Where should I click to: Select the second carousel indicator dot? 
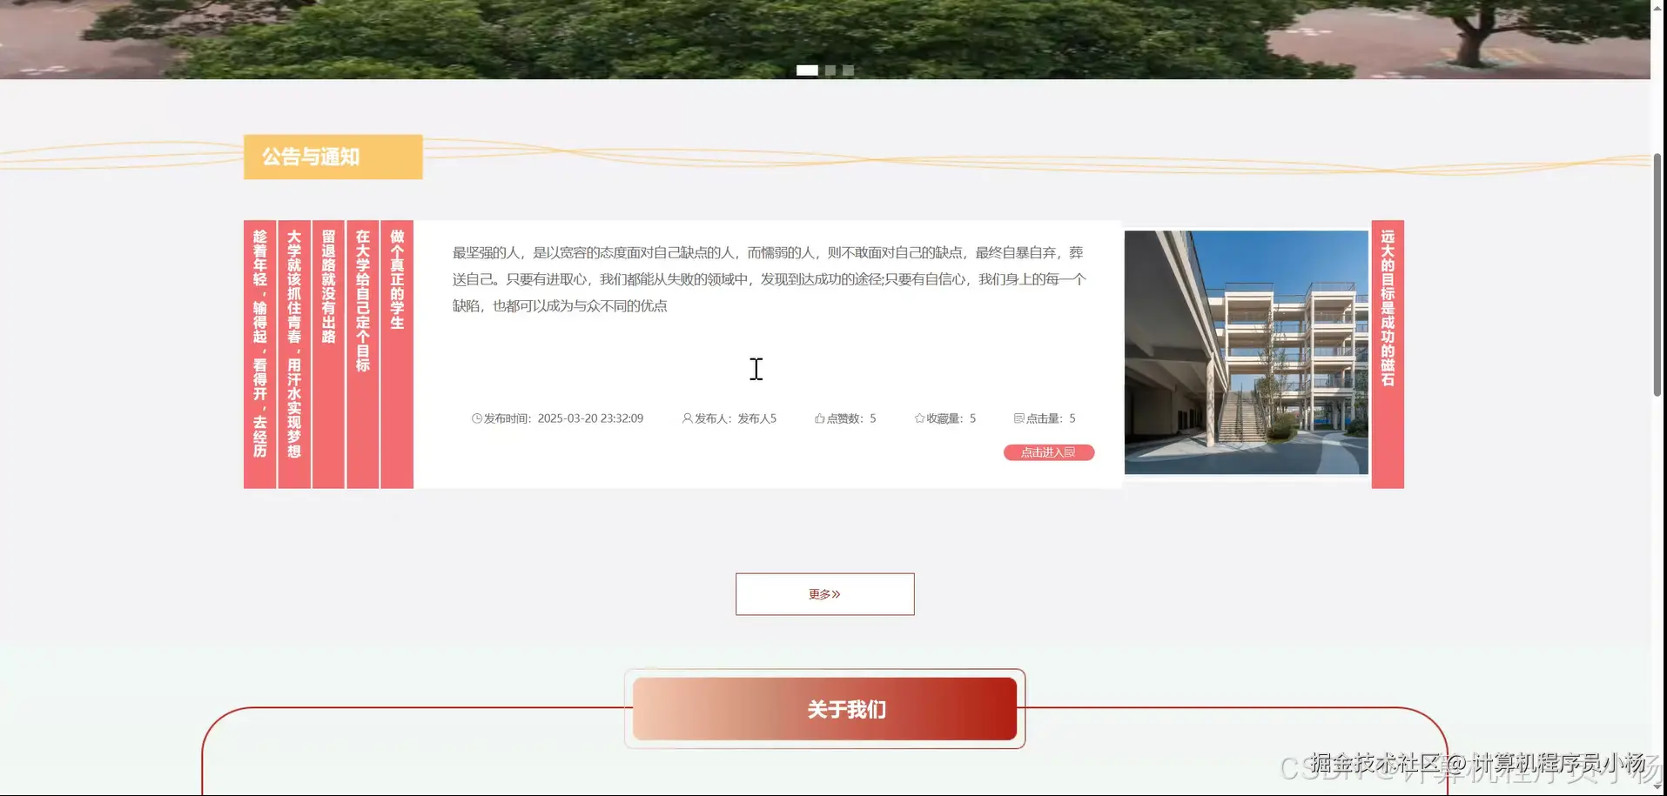click(829, 70)
